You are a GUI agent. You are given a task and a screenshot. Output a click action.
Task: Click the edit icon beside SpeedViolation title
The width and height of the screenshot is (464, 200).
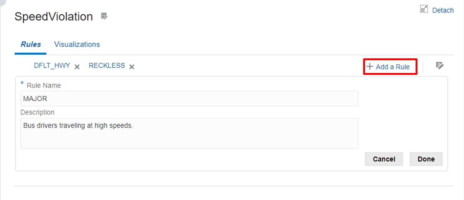click(104, 16)
